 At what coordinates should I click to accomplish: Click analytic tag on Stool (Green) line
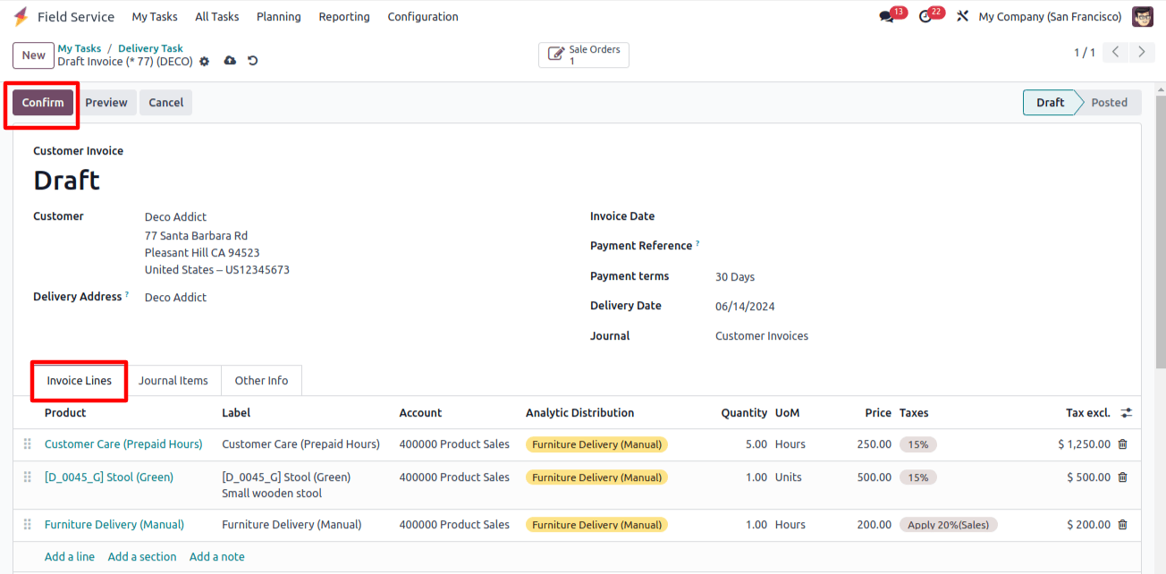pos(596,477)
